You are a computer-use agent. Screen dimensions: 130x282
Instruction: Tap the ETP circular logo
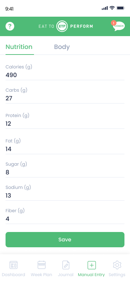tap(62, 26)
